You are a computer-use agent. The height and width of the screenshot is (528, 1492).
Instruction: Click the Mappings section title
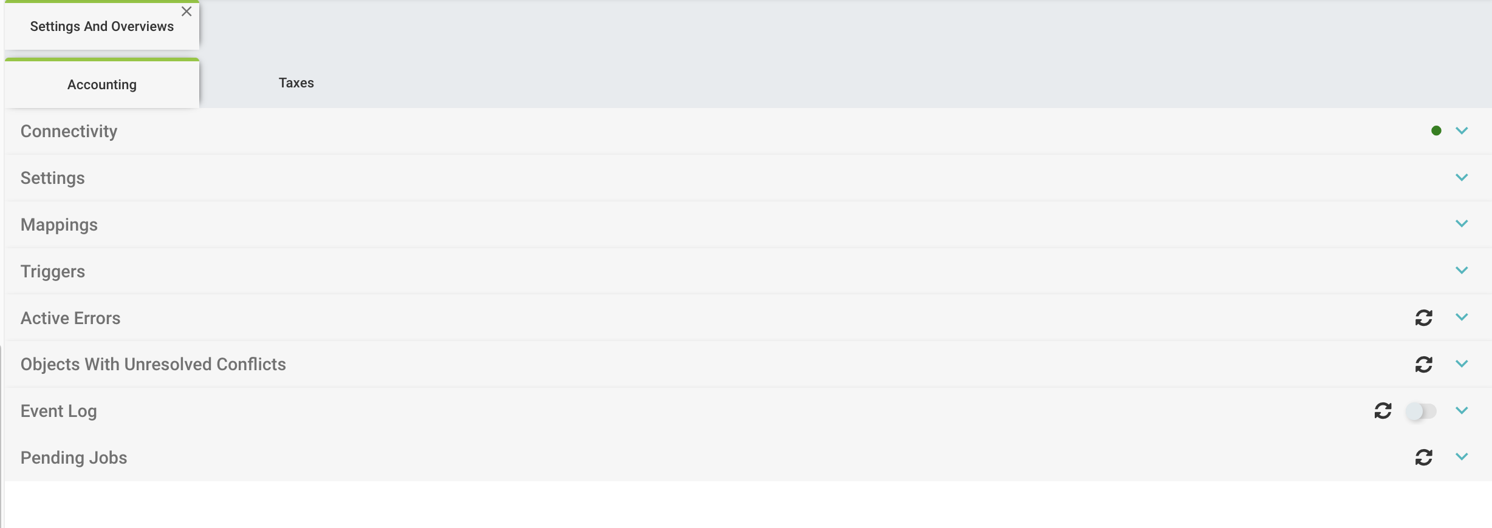(x=59, y=225)
